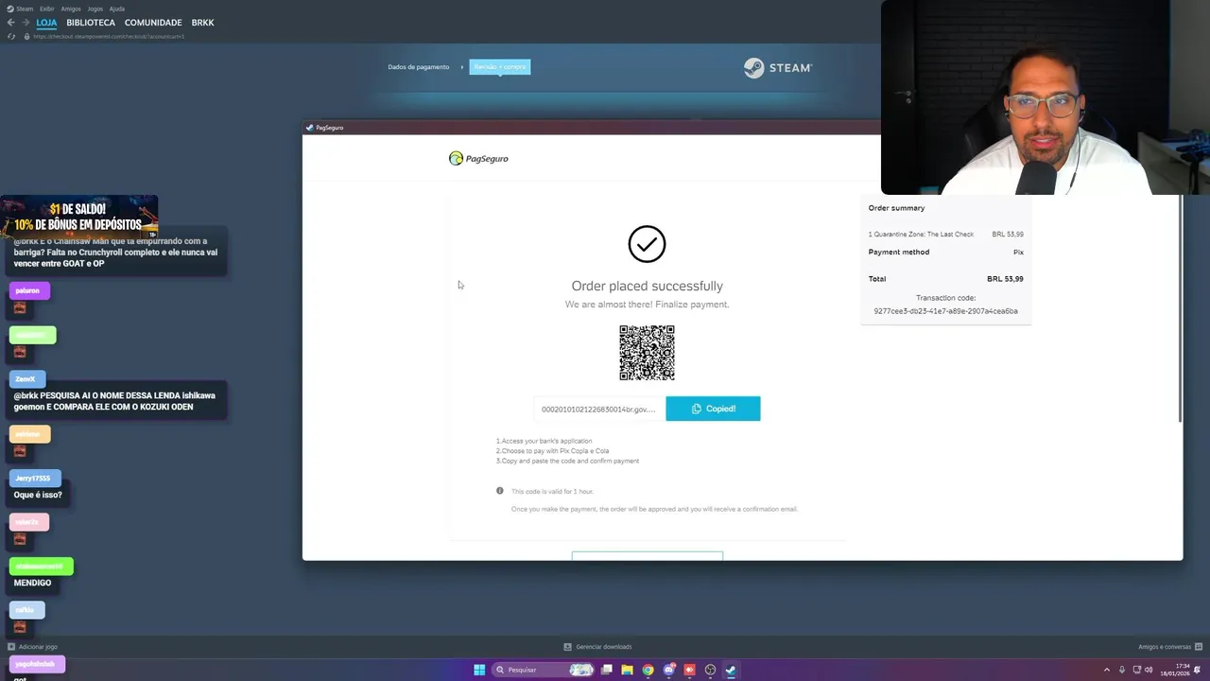Click the Copied! button

pos(713,409)
